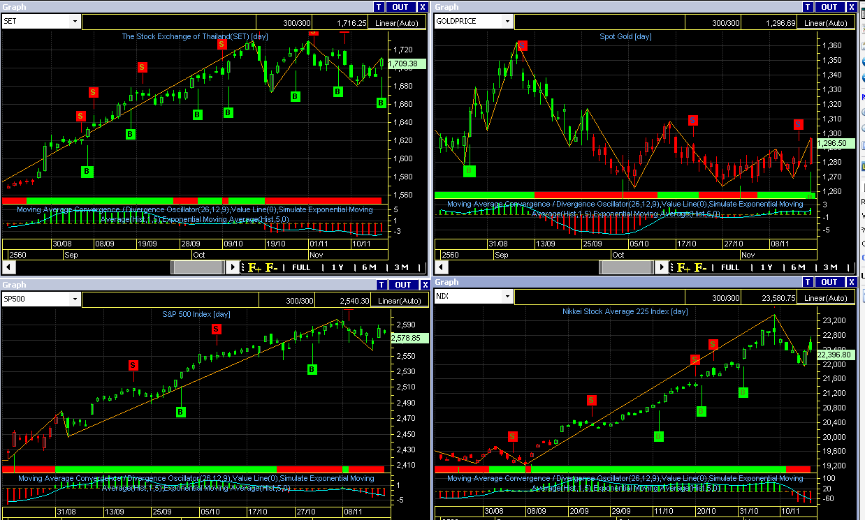
Task: Select 6M range for the Spot Gold chart
Action: pyautogui.click(x=798, y=267)
